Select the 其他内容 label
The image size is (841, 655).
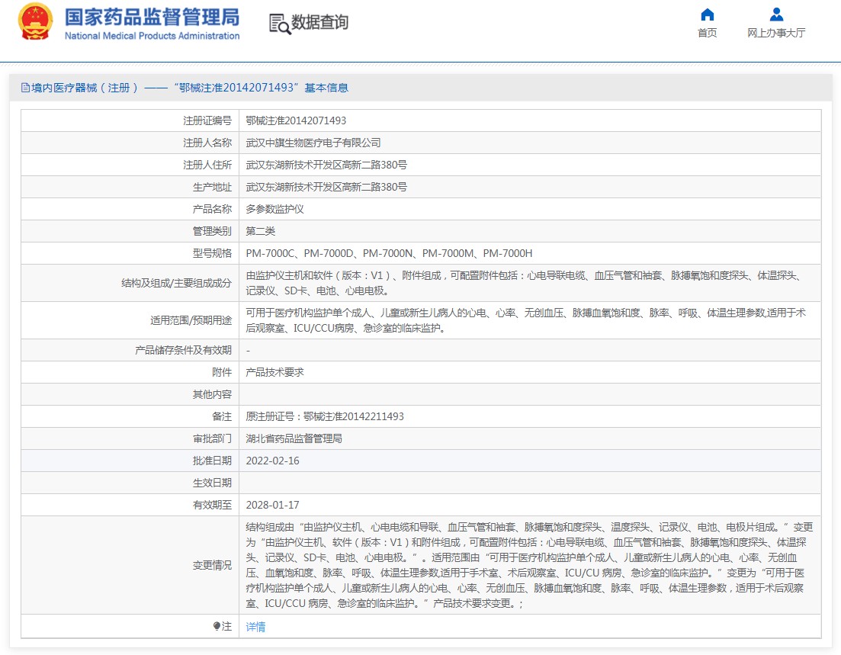click(x=212, y=394)
